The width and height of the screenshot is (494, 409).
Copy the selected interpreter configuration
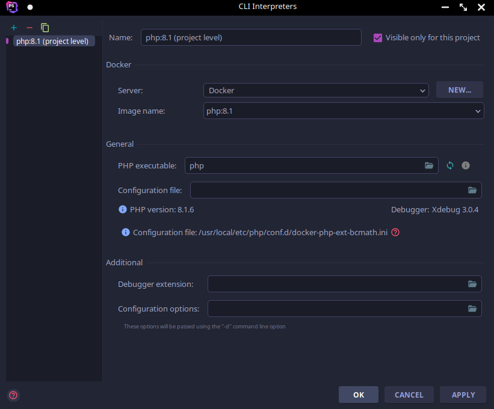[x=45, y=28]
